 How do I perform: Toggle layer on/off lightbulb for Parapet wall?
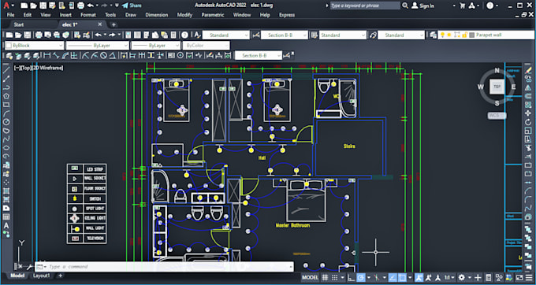click(x=442, y=35)
